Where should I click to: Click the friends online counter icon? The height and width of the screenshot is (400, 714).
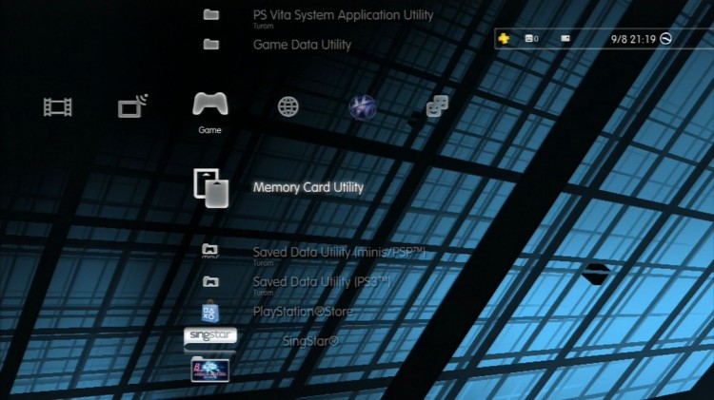531,39
